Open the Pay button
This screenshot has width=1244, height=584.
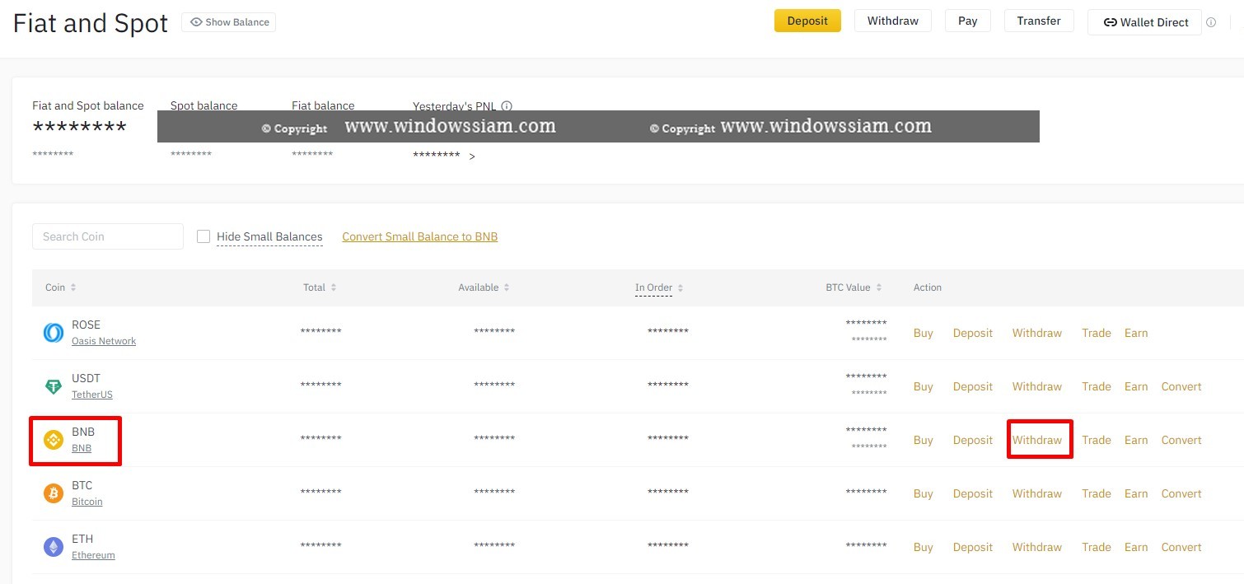[968, 21]
